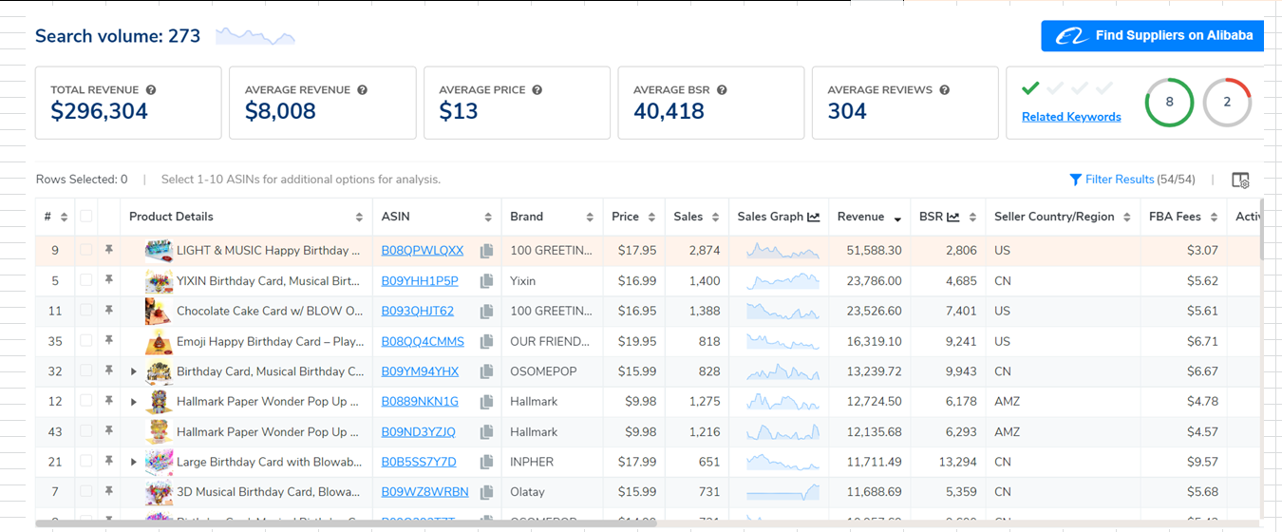The image size is (1282, 532).
Task: Sort by Brand column arrows
Action: click(590, 218)
